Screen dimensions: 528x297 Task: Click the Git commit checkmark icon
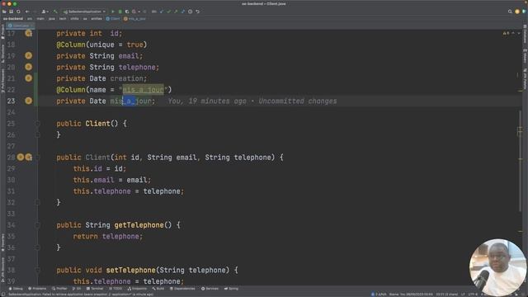168,12
